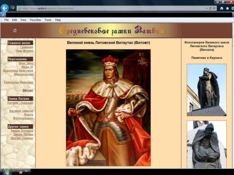Click the Средневековые замки Латвии banner title
The height and width of the screenshot is (175, 234).
(111, 31)
